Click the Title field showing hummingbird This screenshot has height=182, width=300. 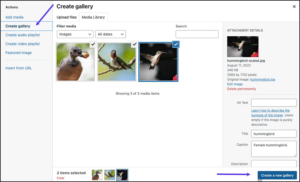[274, 134]
